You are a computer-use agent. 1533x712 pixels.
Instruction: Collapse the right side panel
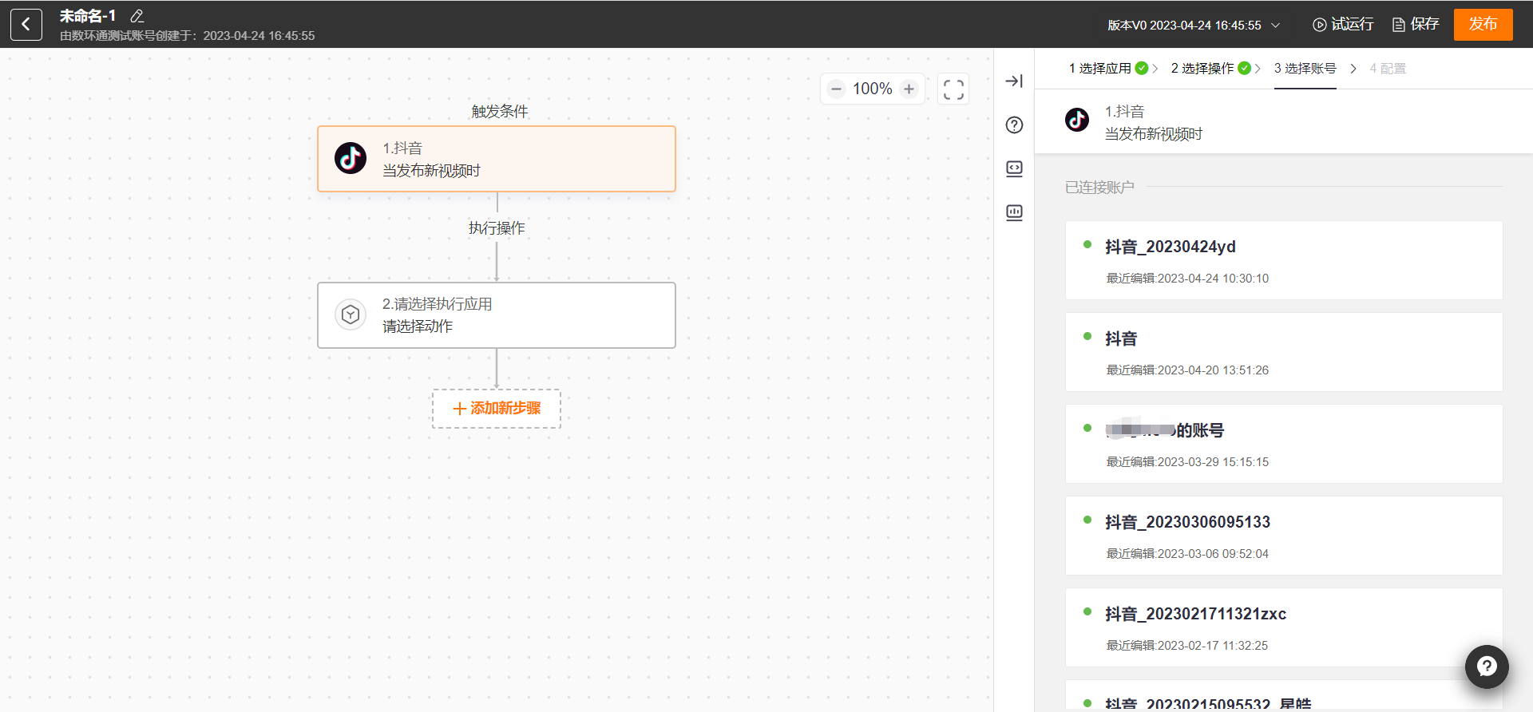click(1014, 81)
